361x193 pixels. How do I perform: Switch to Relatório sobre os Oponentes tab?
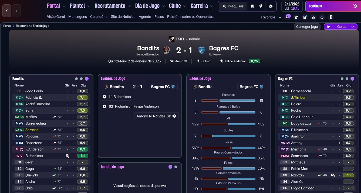[x=190, y=17]
